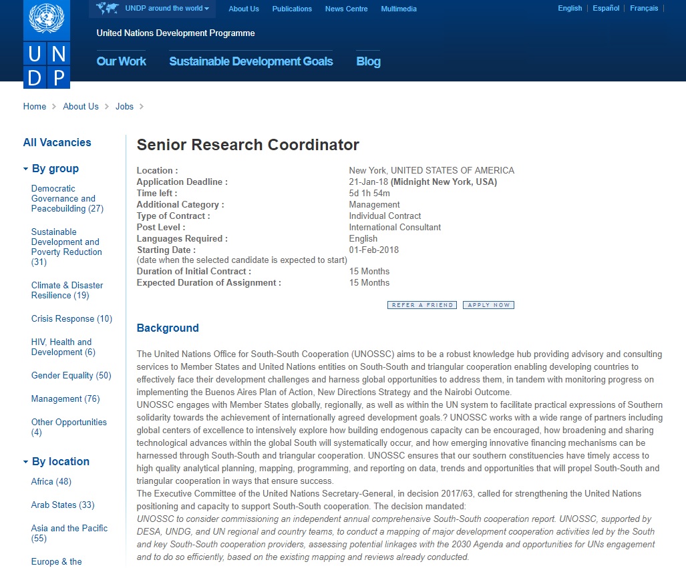Click the Expected Duration of Assignment label

(208, 283)
